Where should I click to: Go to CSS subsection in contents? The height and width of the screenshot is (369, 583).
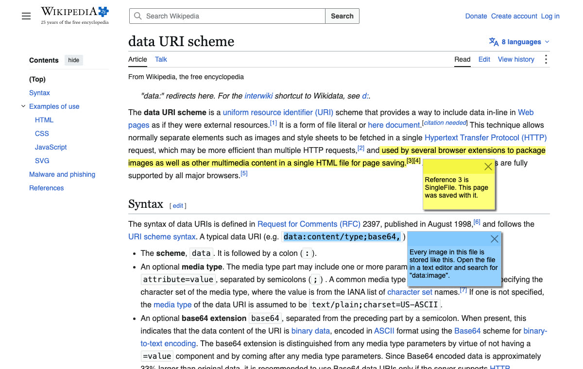click(42, 134)
